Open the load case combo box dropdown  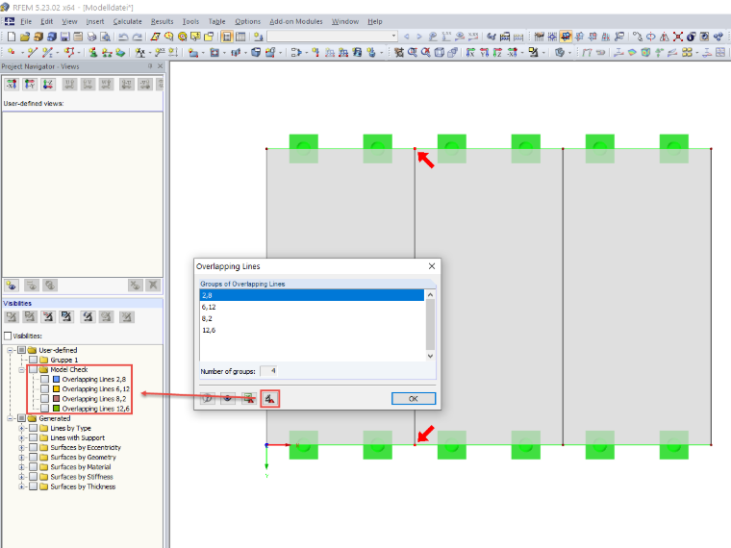pos(394,36)
